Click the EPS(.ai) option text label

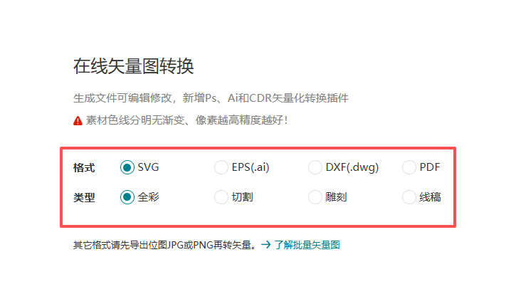point(251,167)
